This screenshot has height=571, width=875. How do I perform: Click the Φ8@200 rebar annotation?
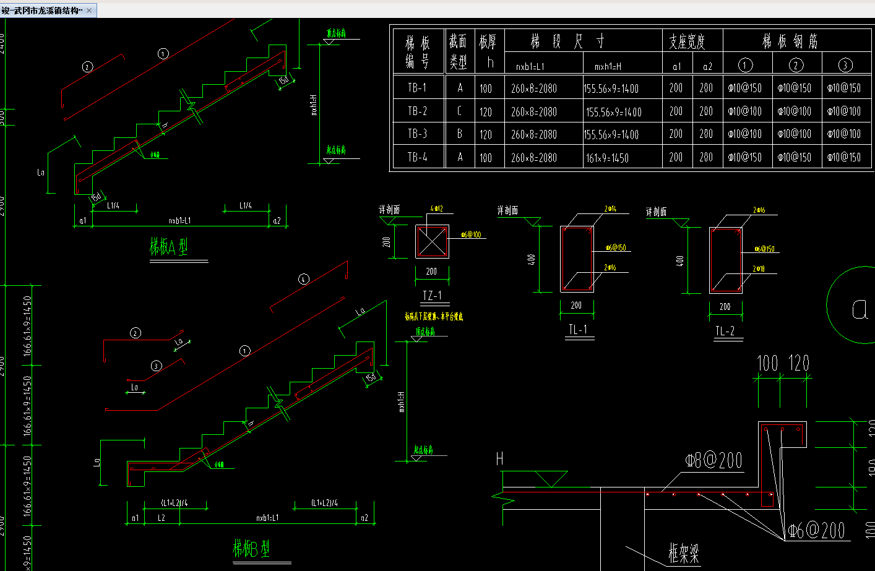[x=713, y=460]
